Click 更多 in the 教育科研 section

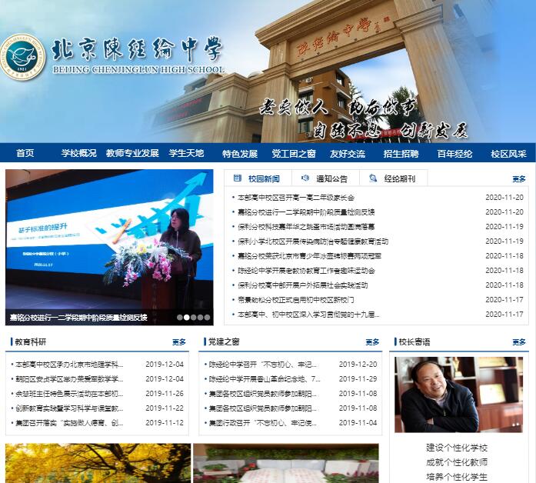coord(178,342)
